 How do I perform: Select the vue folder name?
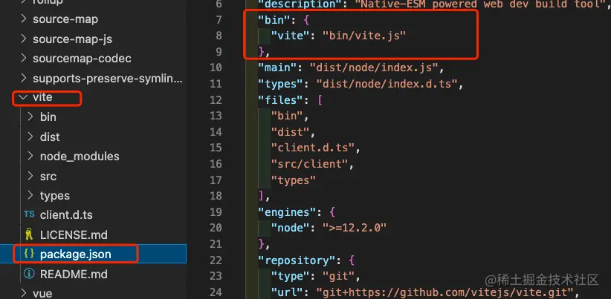click(x=42, y=293)
